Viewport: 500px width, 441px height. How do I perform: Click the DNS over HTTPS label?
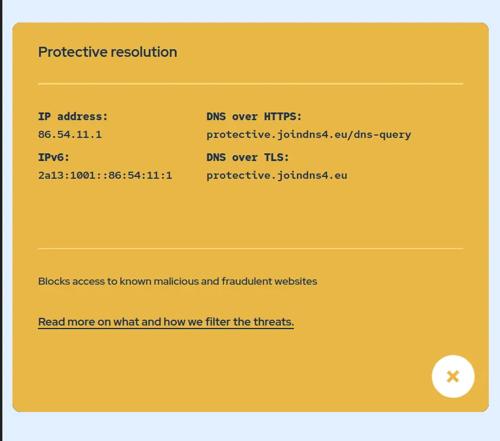point(254,117)
